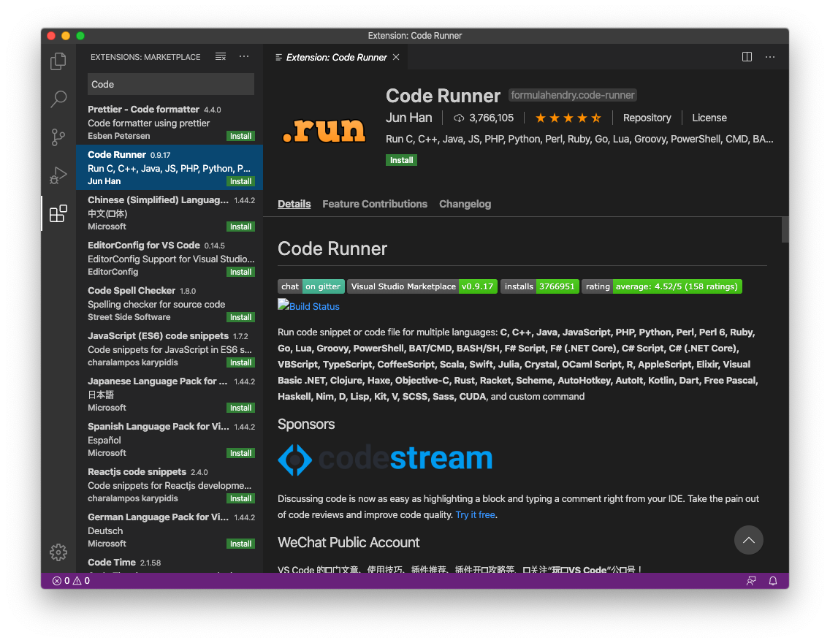Open the Repository link
The width and height of the screenshot is (830, 643).
click(647, 118)
